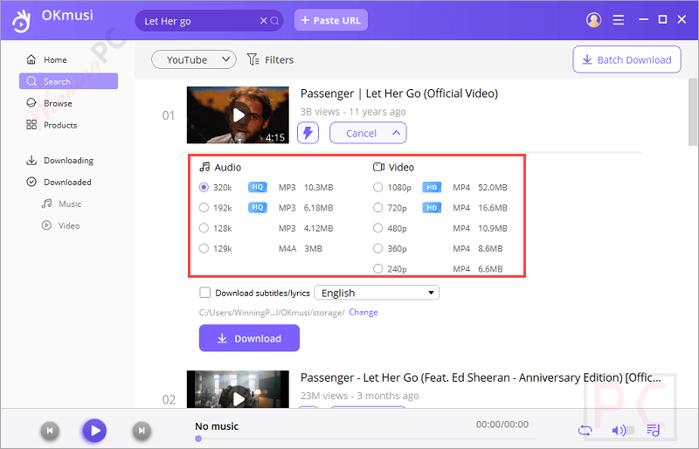Click the search magnifier icon
The width and height of the screenshot is (699, 449).
pos(274,20)
